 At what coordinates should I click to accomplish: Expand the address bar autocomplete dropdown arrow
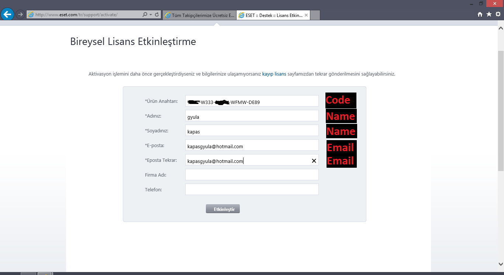coord(151,15)
